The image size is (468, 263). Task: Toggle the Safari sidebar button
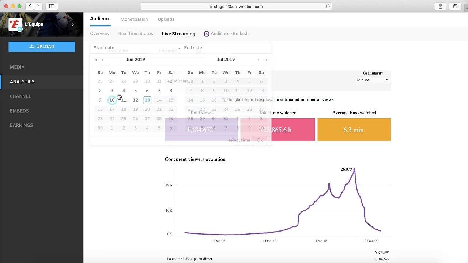tap(52, 6)
